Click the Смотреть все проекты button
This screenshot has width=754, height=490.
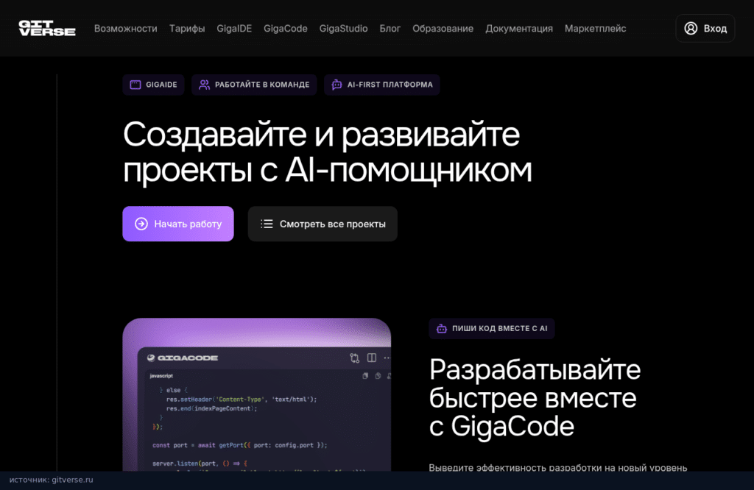pos(323,224)
